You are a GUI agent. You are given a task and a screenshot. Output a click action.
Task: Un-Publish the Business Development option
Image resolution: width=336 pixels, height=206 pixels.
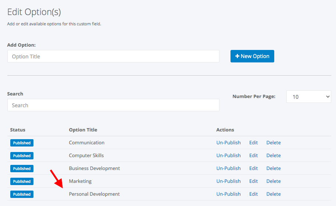pos(228,168)
